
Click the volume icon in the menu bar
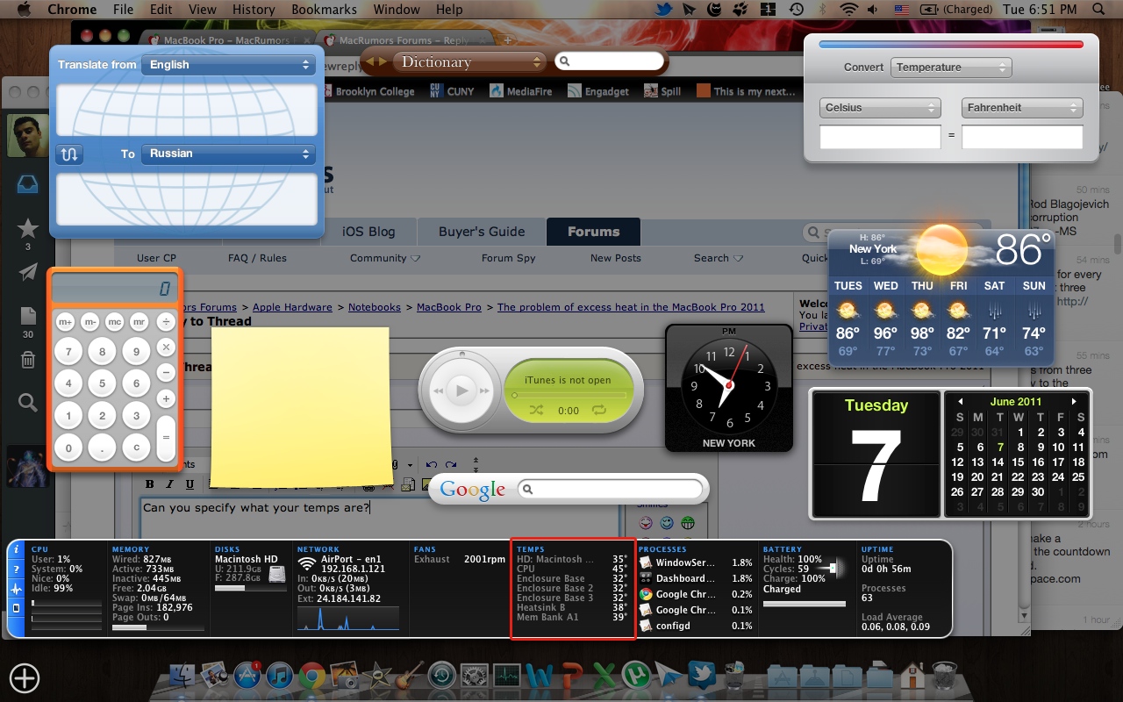[x=874, y=10]
